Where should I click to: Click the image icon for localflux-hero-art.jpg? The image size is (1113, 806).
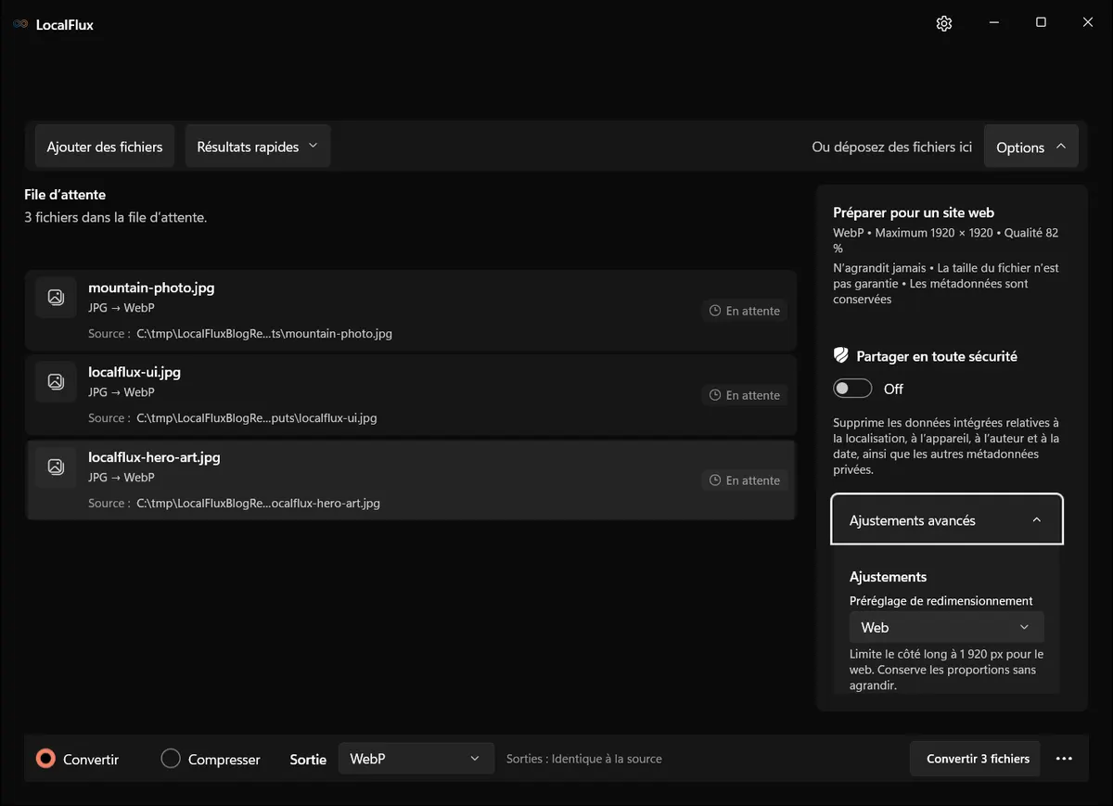[56, 467]
